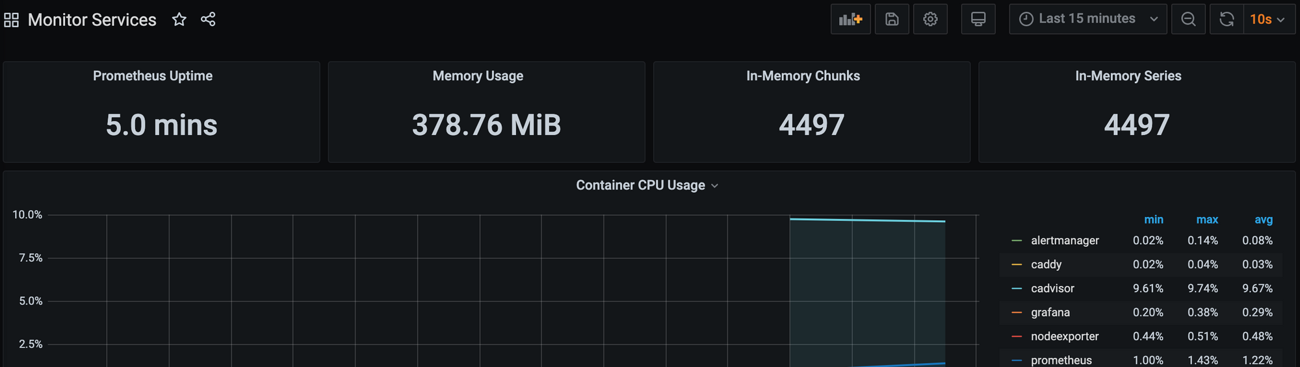Viewport: 1300px width, 367px height.
Task: Open the 10s refresh interval dropdown
Action: click(x=1267, y=19)
